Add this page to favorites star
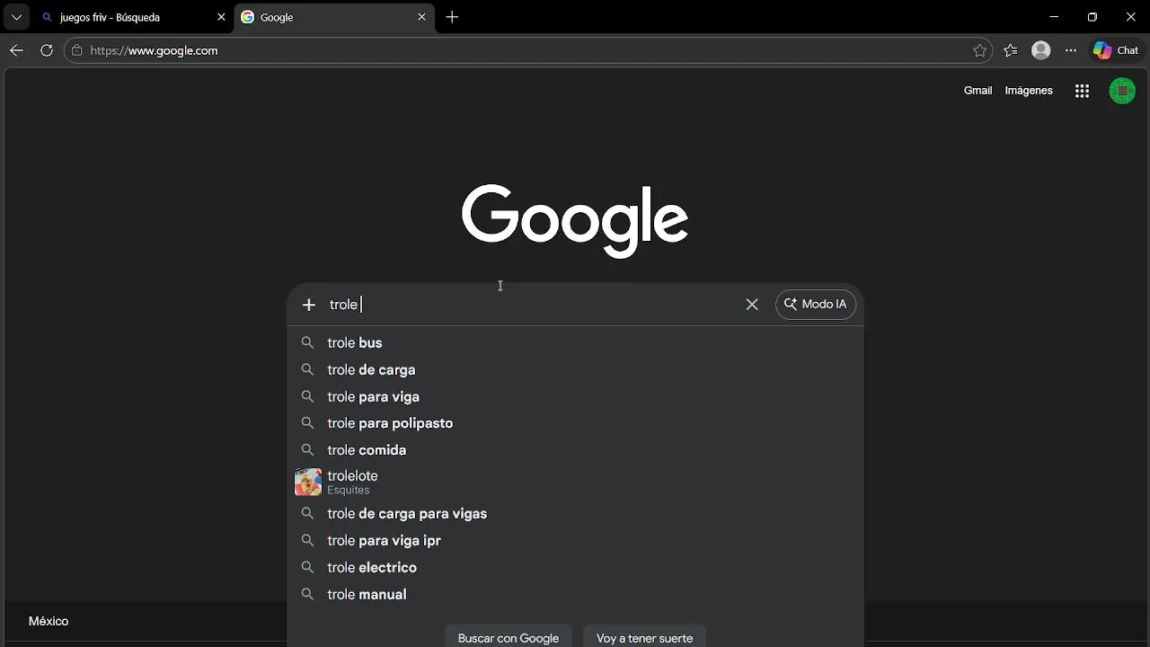Viewport: 1150px width, 647px height. click(x=980, y=50)
